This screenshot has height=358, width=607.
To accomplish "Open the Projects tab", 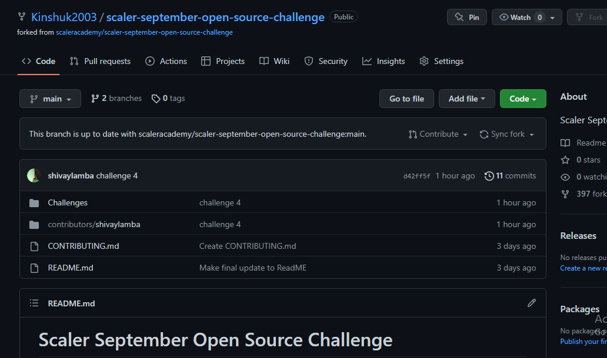I will [223, 61].
